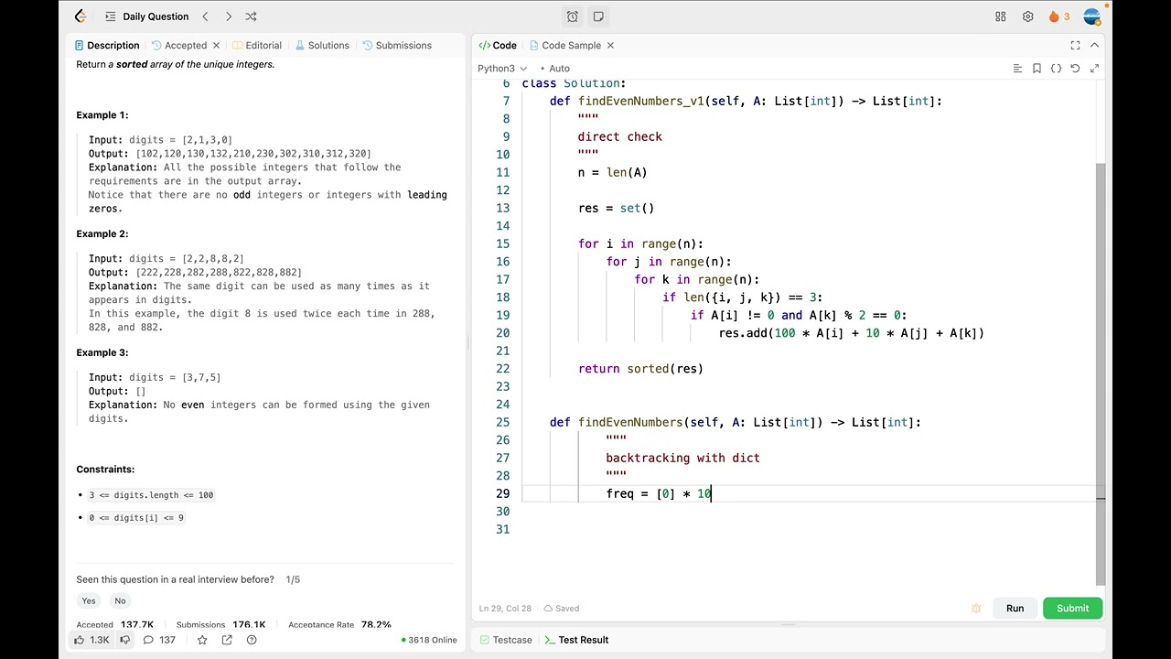Viewport: 1171px width, 659px height.
Task: Switch to the Solutions tab
Action: tap(322, 45)
